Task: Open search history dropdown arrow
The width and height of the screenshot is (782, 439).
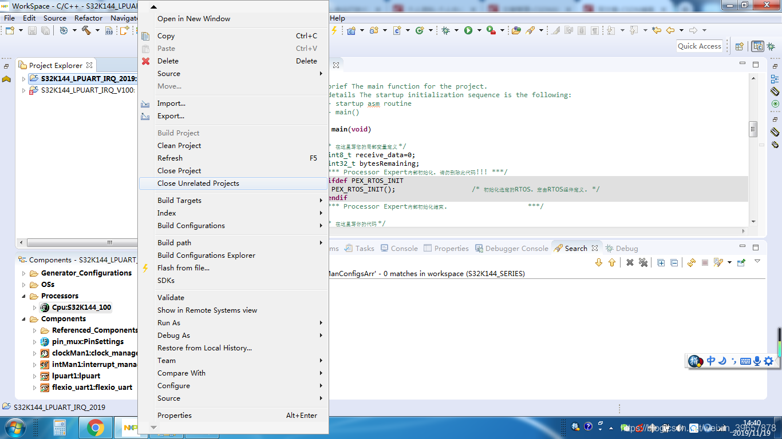Action: point(729,262)
